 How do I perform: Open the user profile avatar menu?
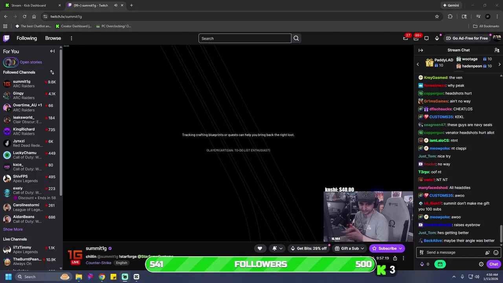pyautogui.click(x=497, y=38)
